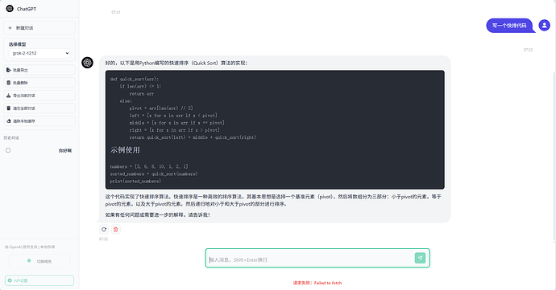This screenshot has height=290, width=556.
Task: Click the user avatar icon
Action: (x=544, y=26)
